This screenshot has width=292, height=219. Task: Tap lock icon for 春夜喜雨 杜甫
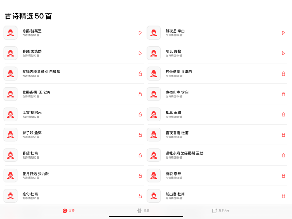click(x=284, y=135)
